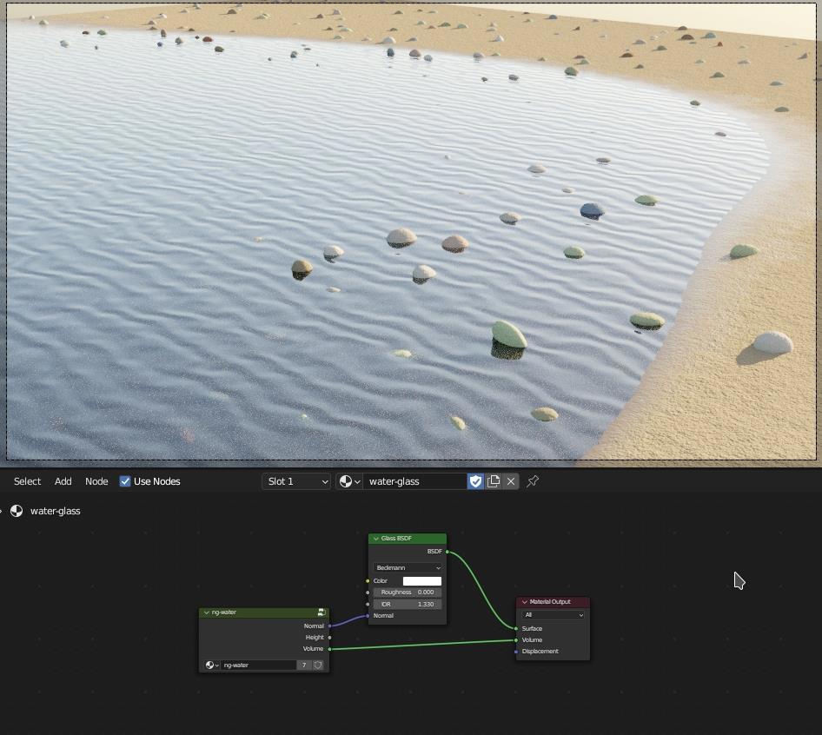
Task: Click the IOR value field
Action: pyautogui.click(x=408, y=604)
